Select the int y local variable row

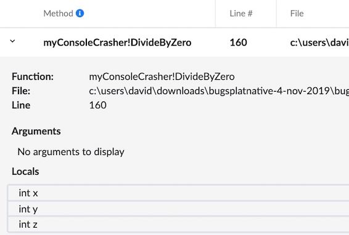tap(178, 209)
